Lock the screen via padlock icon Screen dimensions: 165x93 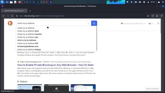tap(159, 2)
